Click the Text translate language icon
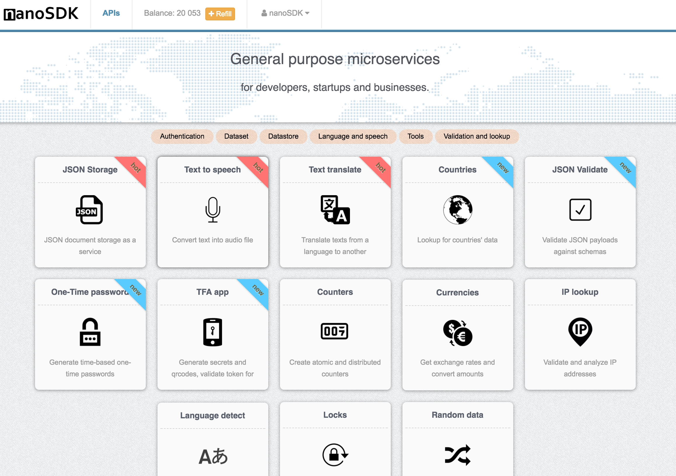 pyautogui.click(x=335, y=210)
